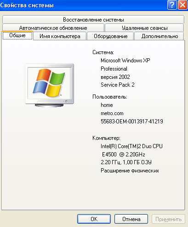Open the Оборудование tab

(110, 36)
